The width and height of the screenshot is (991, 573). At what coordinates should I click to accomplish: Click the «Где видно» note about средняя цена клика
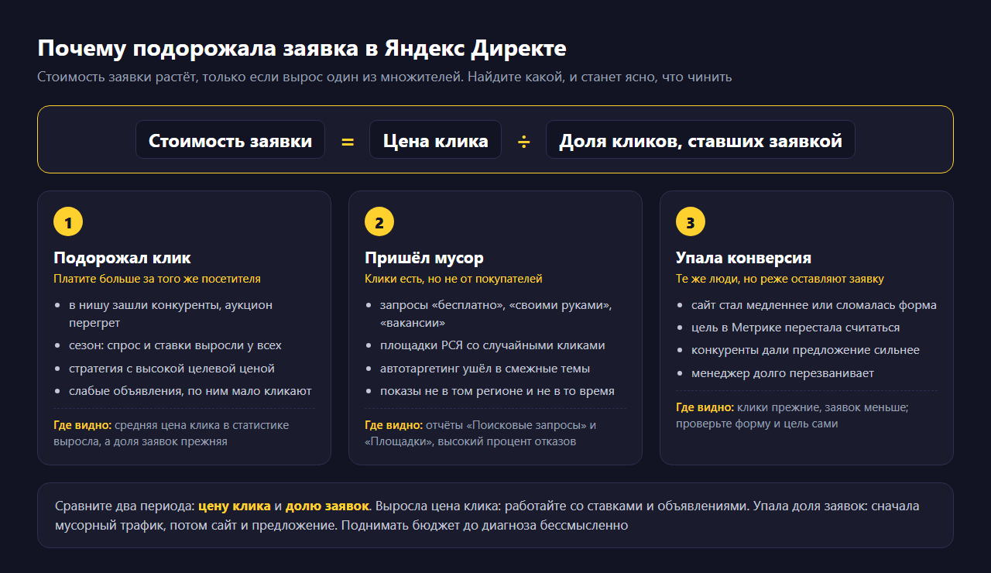(x=171, y=433)
